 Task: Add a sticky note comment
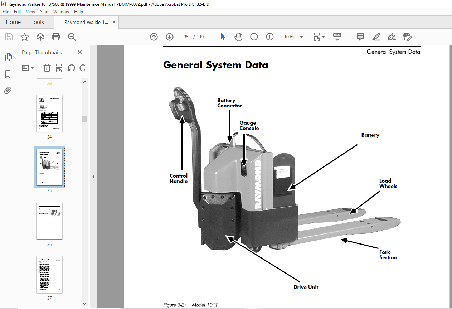[x=360, y=37]
